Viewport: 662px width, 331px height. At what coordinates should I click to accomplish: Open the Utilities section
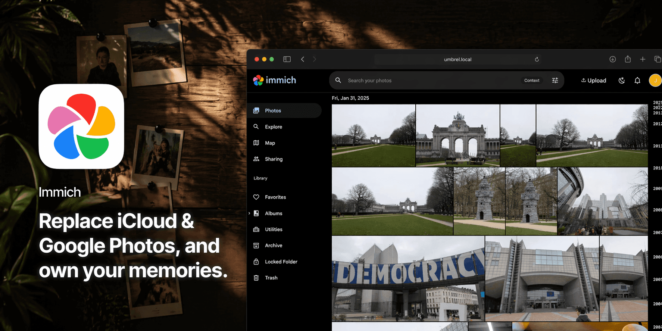coord(284,229)
